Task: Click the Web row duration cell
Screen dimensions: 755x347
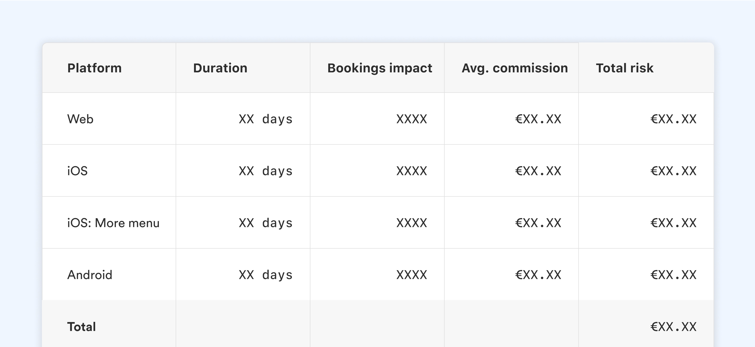Action: [266, 119]
